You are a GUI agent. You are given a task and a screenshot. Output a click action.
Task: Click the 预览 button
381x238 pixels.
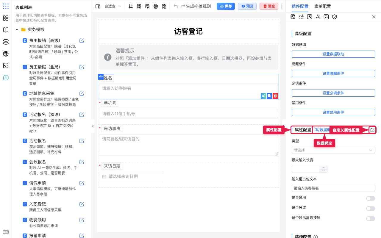[x=247, y=6]
